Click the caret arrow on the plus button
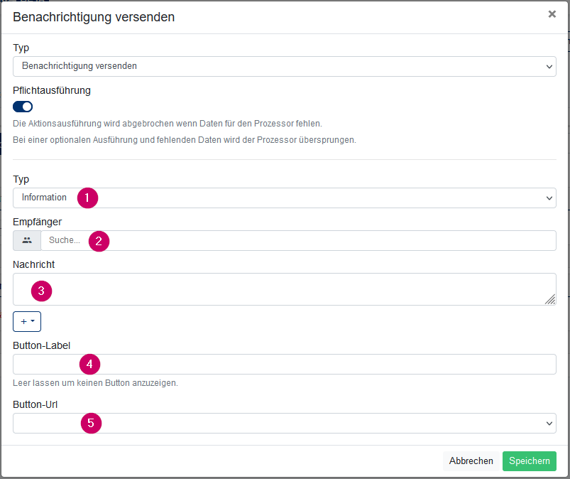The image size is (570, 479). (33, 321)
